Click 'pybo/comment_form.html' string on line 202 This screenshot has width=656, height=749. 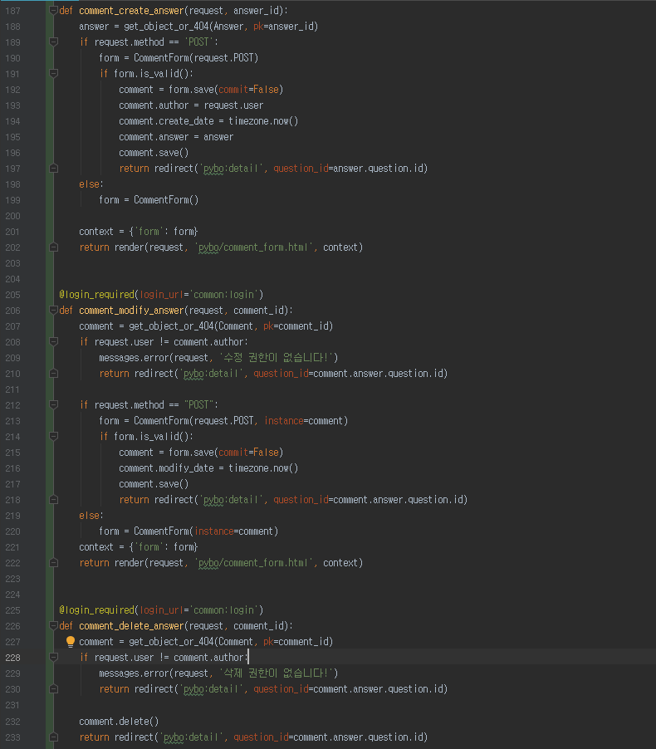click(x=253, y=247)
